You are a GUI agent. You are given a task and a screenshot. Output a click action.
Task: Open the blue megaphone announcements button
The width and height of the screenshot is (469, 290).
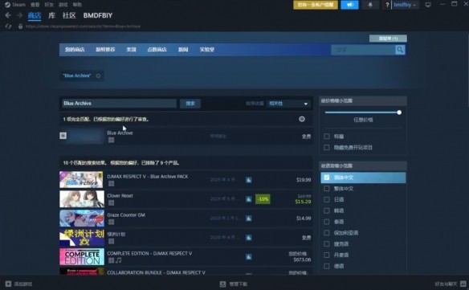coord(349,5)
